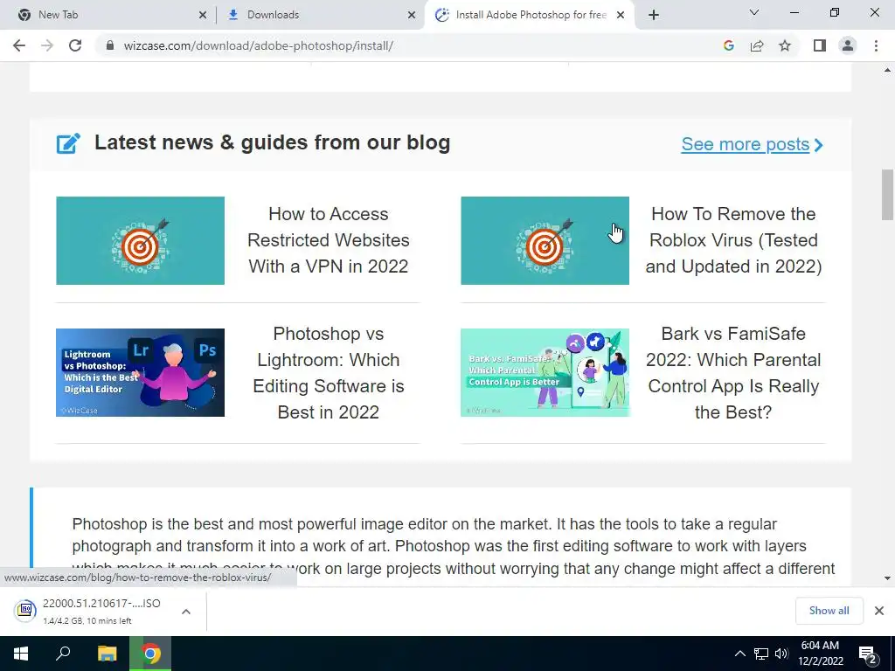
Task: Expand ISO download options chevron
Action: tap(186, 611)
